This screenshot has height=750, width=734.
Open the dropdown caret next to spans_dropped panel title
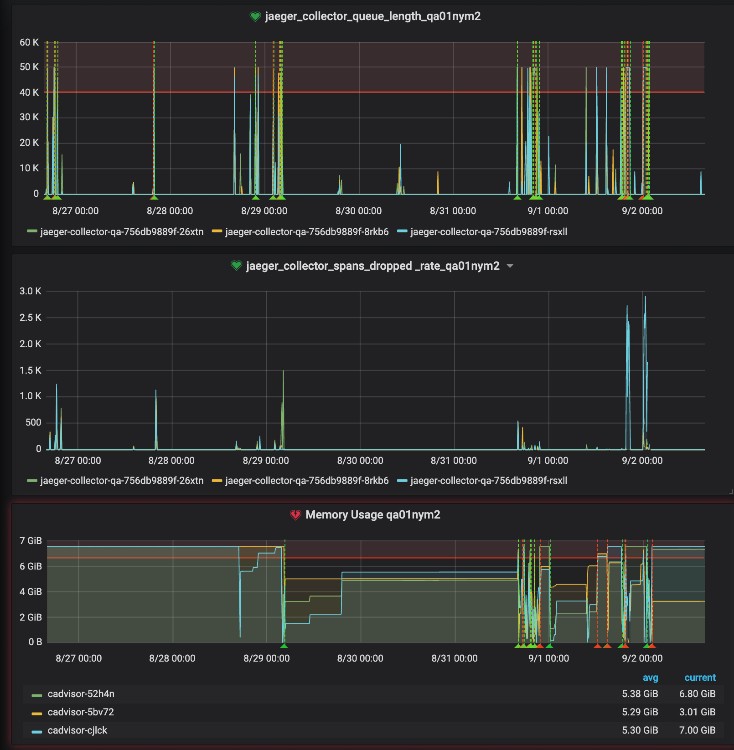[511, 266]
